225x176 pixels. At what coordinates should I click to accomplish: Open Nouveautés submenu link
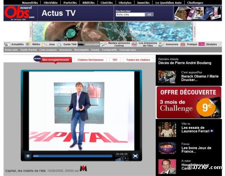pos(81,50)
